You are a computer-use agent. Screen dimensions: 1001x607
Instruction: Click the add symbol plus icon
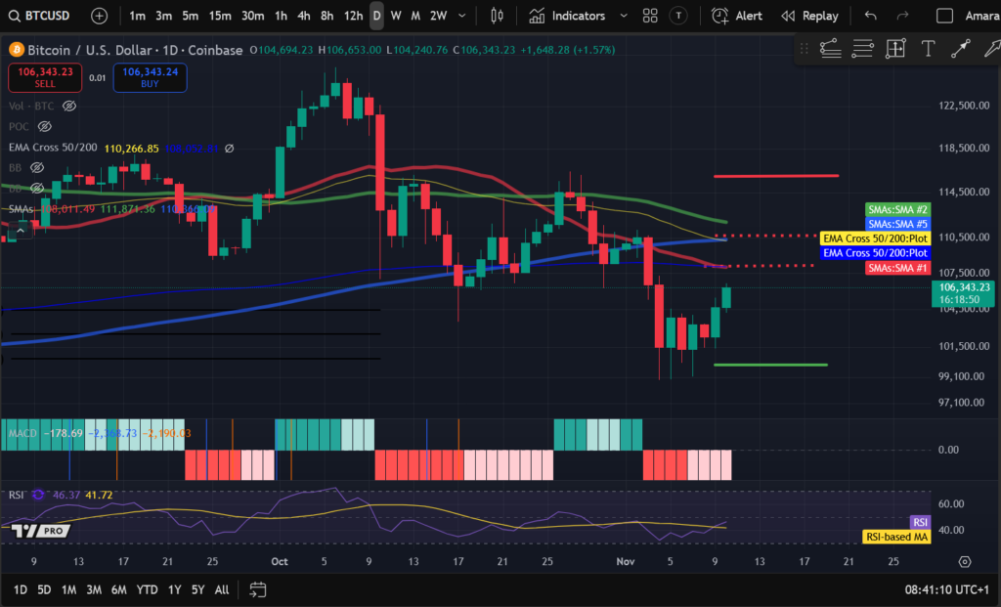(x=100, y=16)
